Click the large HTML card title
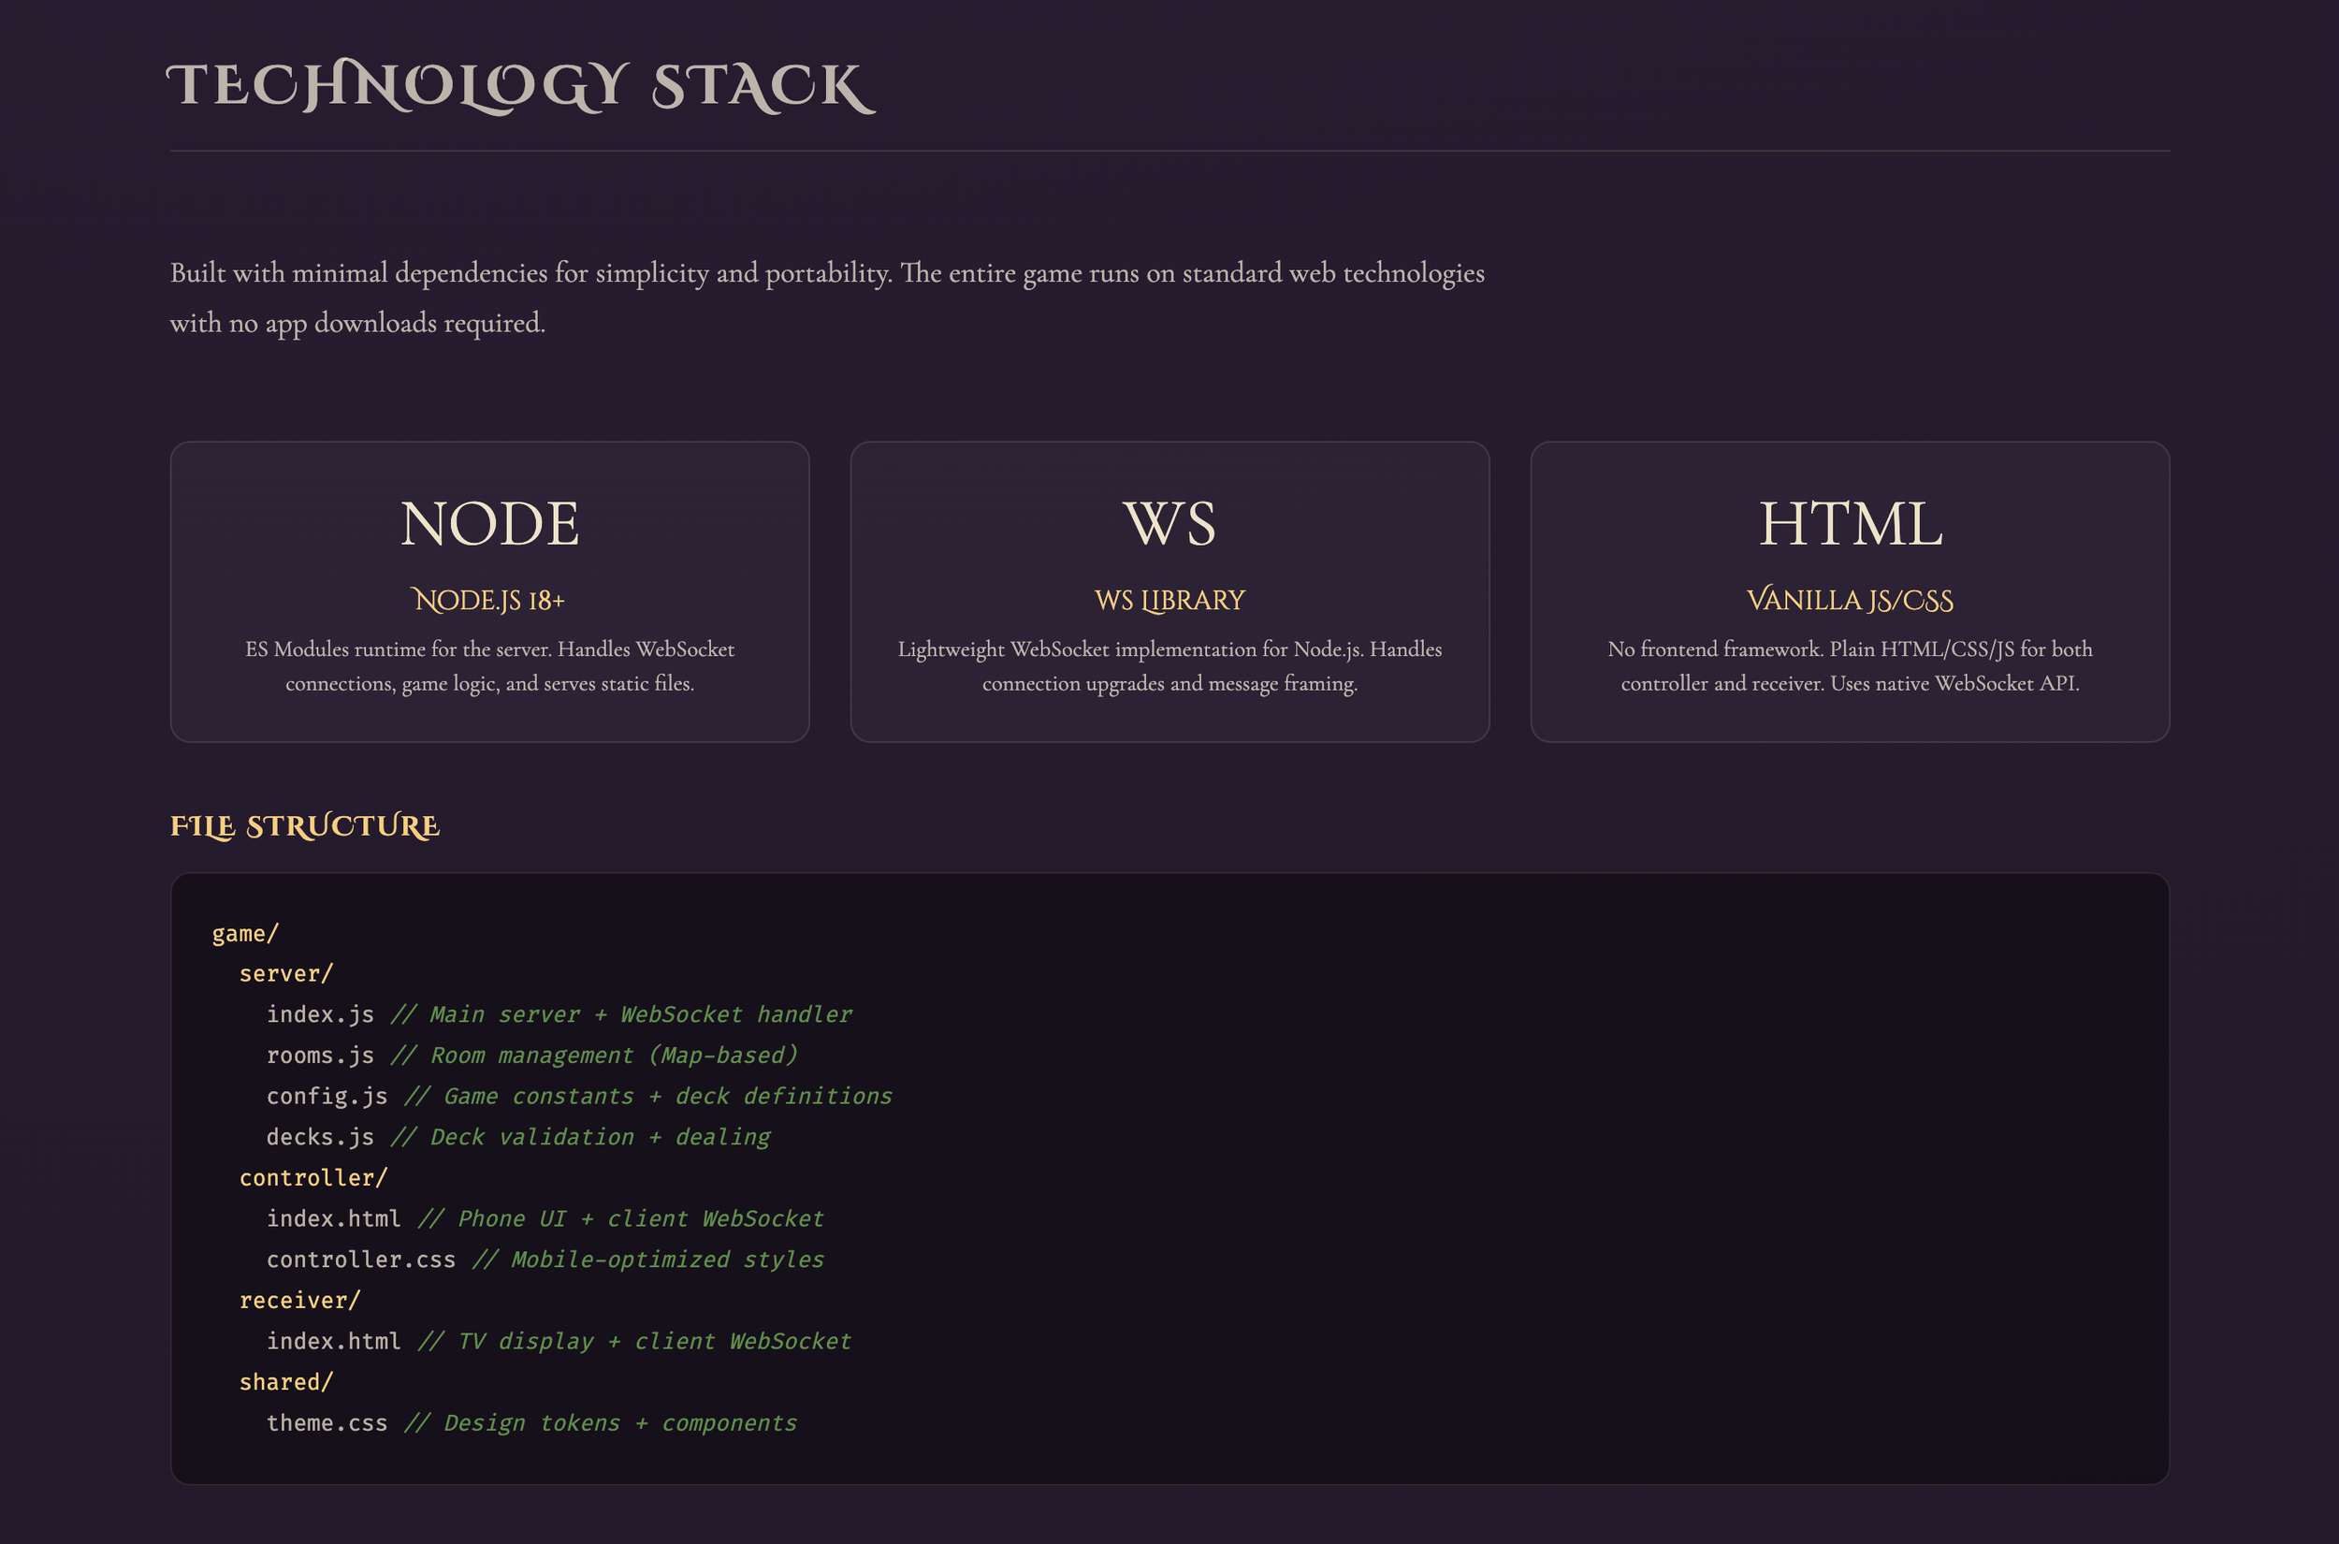2339x1544 pixels. pyautogui.click(x=1850, y=524)
